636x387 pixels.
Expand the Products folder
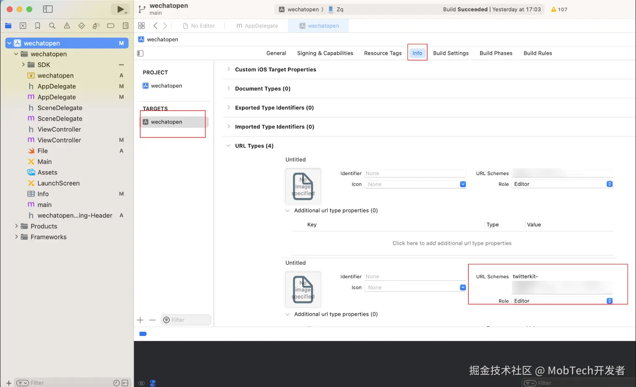point(16,226)
